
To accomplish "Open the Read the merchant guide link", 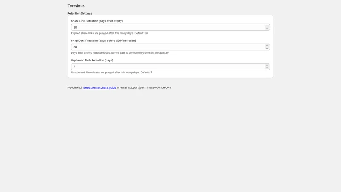I will coord(100,87).
